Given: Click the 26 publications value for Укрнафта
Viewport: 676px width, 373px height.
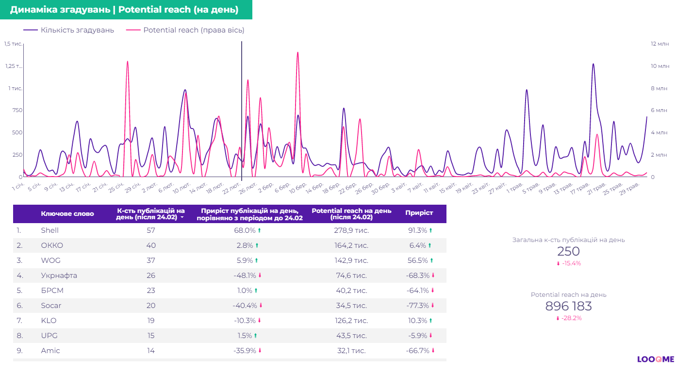Looking at the screenshot, I should click(x=151, y=276).
